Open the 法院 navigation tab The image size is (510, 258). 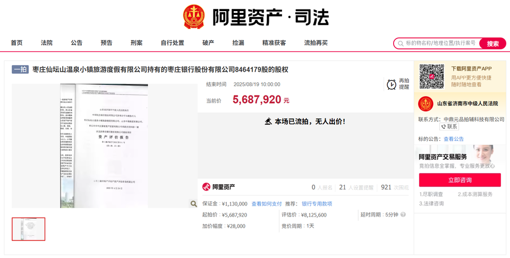(47, 43)
